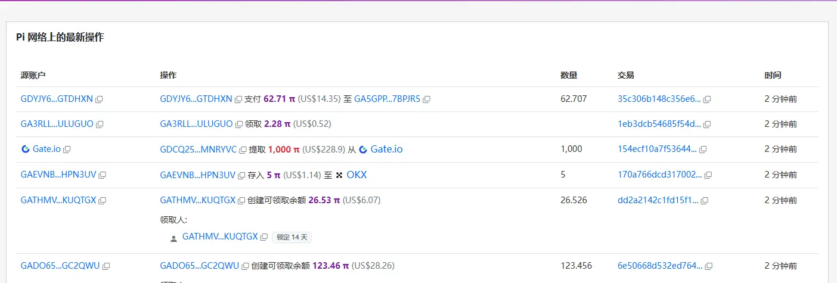The width and height of the screenshot is (837, 283).
Task: Click 时间 column header
Action: (773, 76)
